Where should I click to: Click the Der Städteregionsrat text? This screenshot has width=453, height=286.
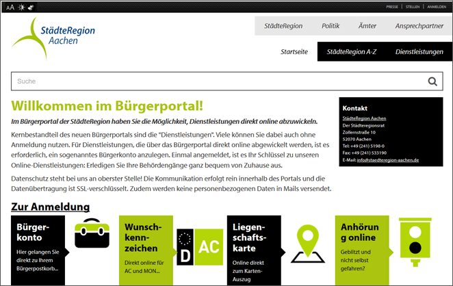click(363, 125)
